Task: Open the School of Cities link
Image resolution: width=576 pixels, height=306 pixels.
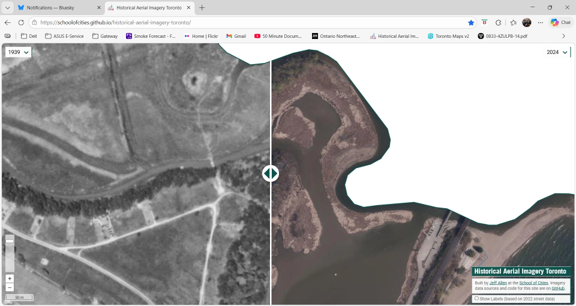Action: (x=533, y=283)
